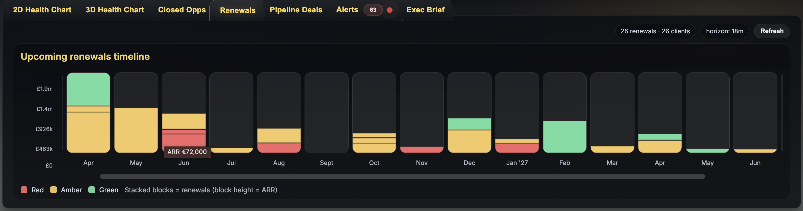The height and width of the screenshot is (211, 803).
Task: Click the ARR €72,000 tooltip on June
Action: pos(187,152)
